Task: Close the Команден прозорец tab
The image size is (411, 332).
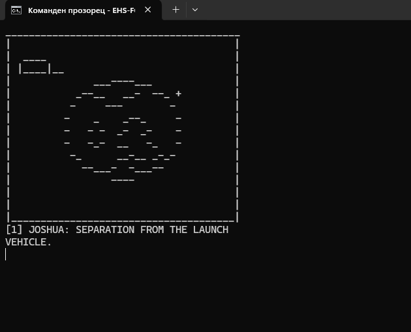Action: (x=148, y=10)
